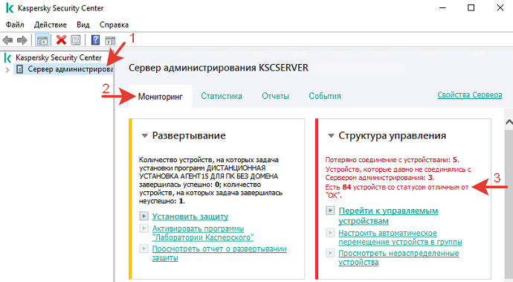Open the Действие menu
The width and height of the screenshot is (513, 282).
point(51,25)
